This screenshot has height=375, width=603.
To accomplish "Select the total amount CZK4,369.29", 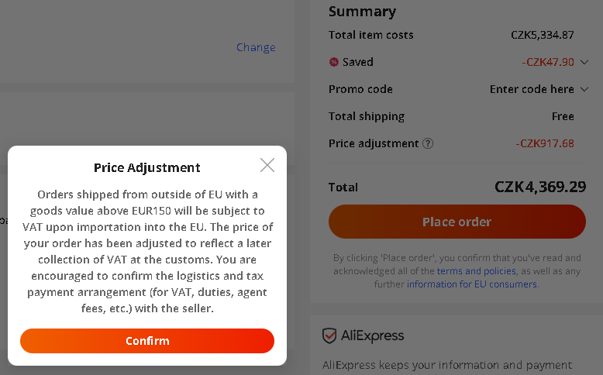I will 540,187.
